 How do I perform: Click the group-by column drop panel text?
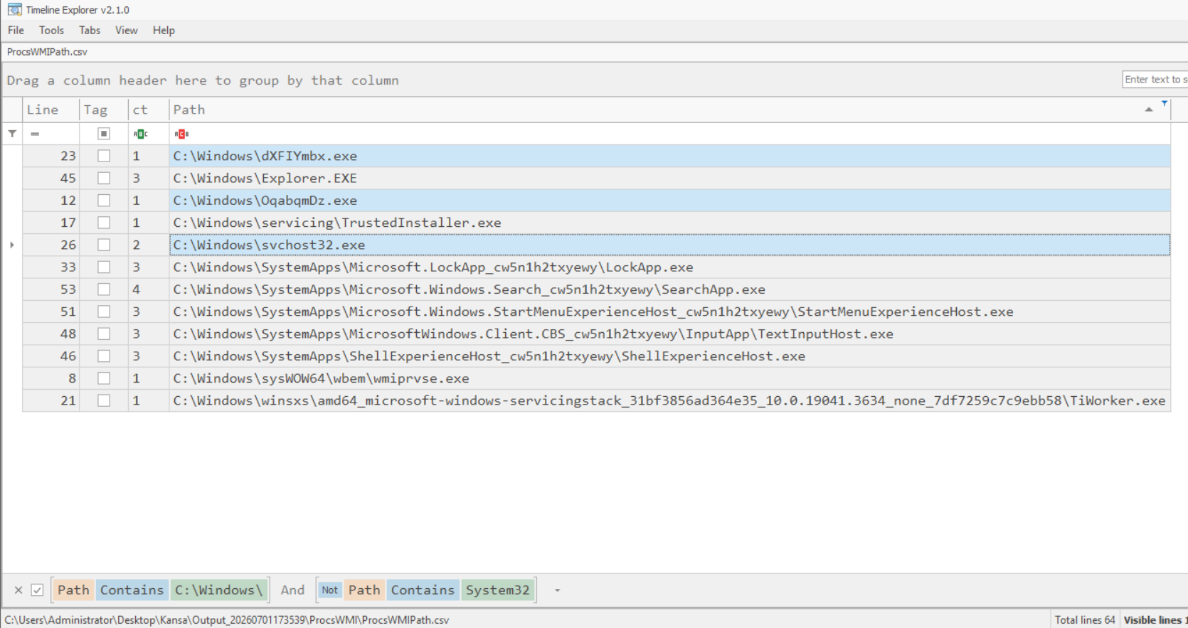pyautogui.click(x=203, y=80)
